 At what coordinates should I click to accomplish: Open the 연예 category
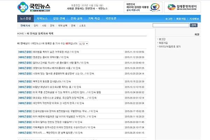click(x=73, y=26)
